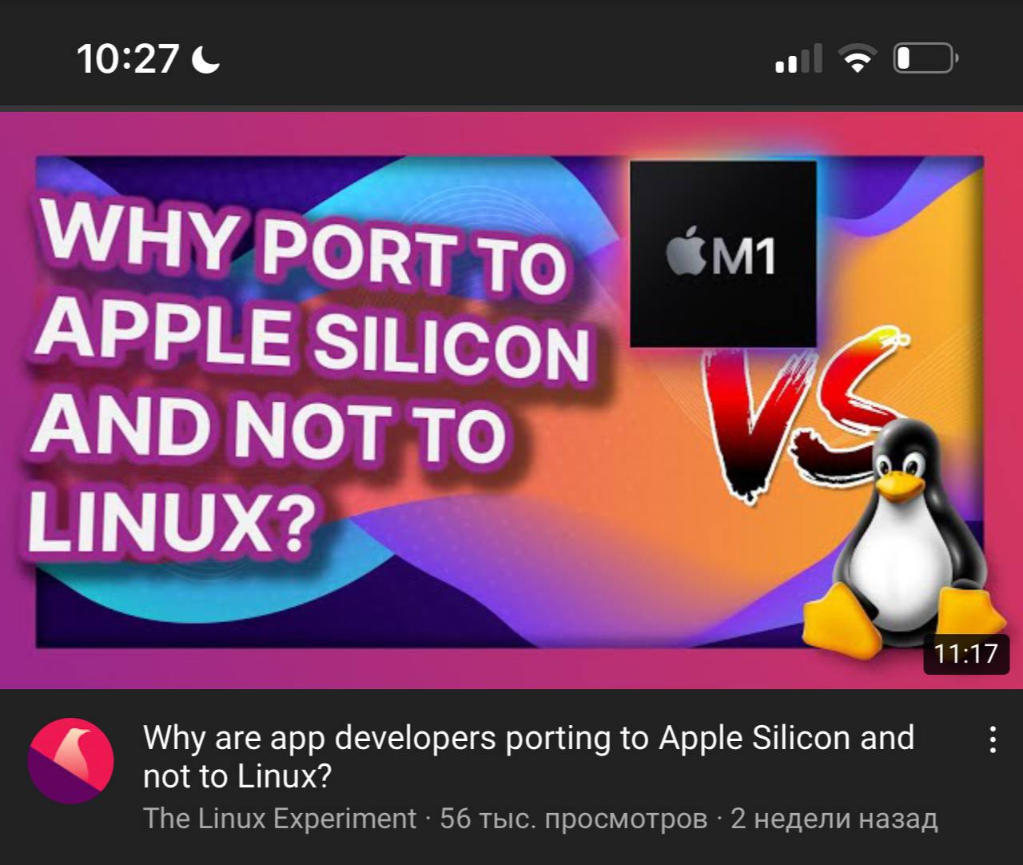Tap the cellular signal bars icon

tap(798, 59)
